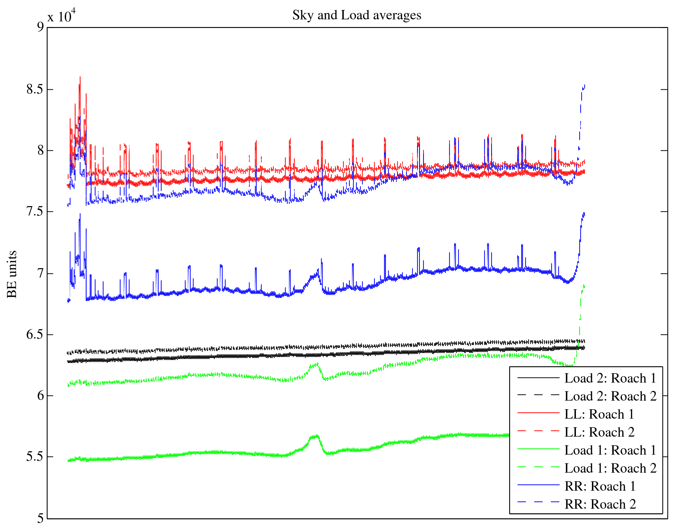Select the 'RR: Roach 2' legend entry
The image size is (677, 531).
[600, 504]
